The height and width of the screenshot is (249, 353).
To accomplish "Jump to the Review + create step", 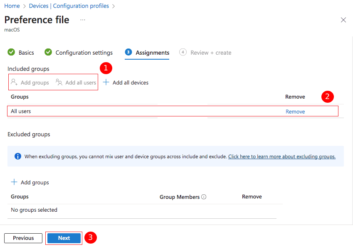I will pyautogui.click(x=210, y=53).
